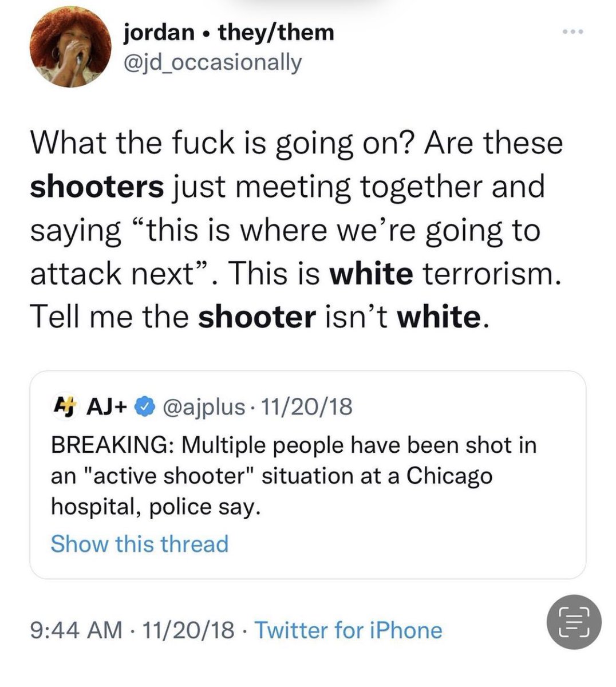This screenshot has width=616, height=687.
Task: Click the bold phrase white terrorism
Action: [x=442, y=274]
